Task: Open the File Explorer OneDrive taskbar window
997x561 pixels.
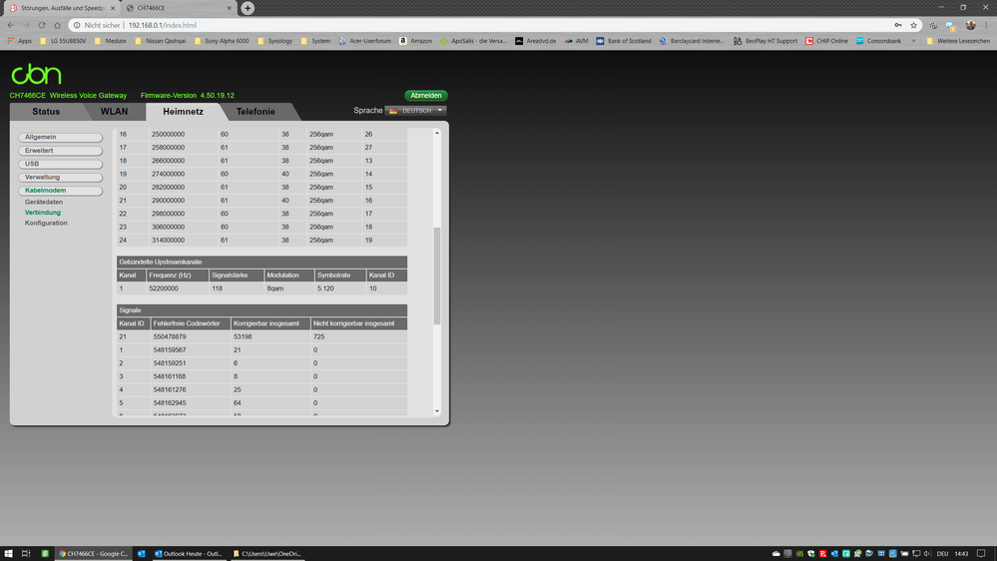Action: pos(266,554)
